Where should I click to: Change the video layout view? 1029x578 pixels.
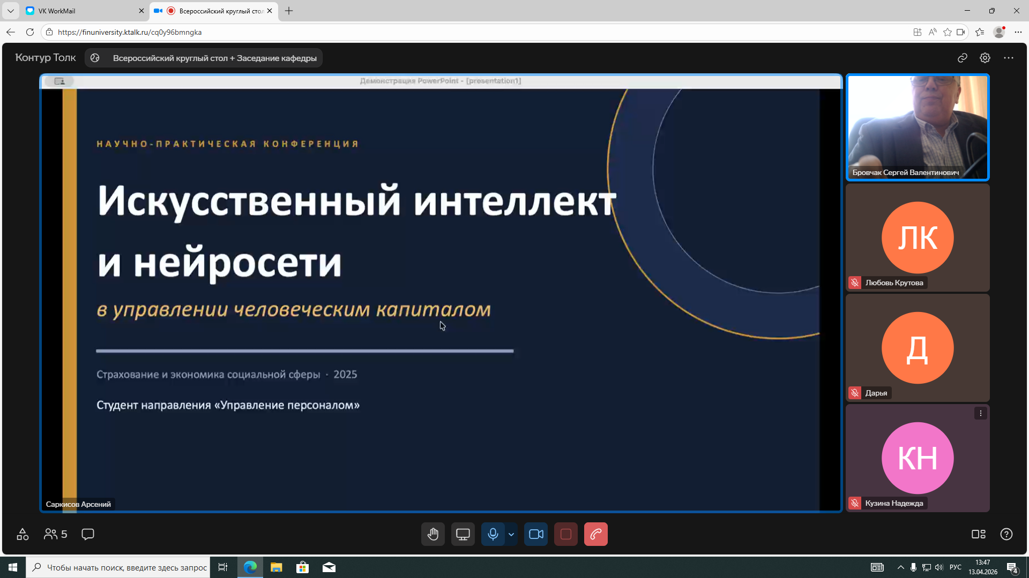979,534
